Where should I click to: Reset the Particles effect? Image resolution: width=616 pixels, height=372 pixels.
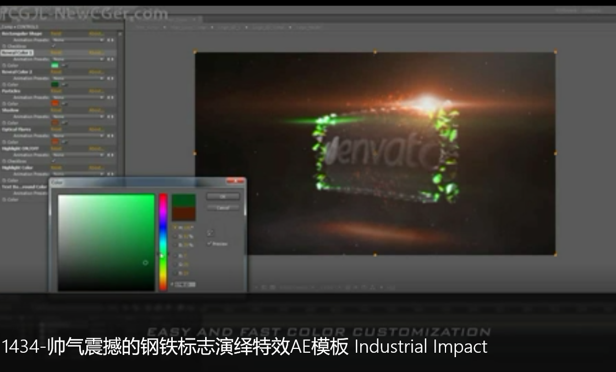point(56,91)
